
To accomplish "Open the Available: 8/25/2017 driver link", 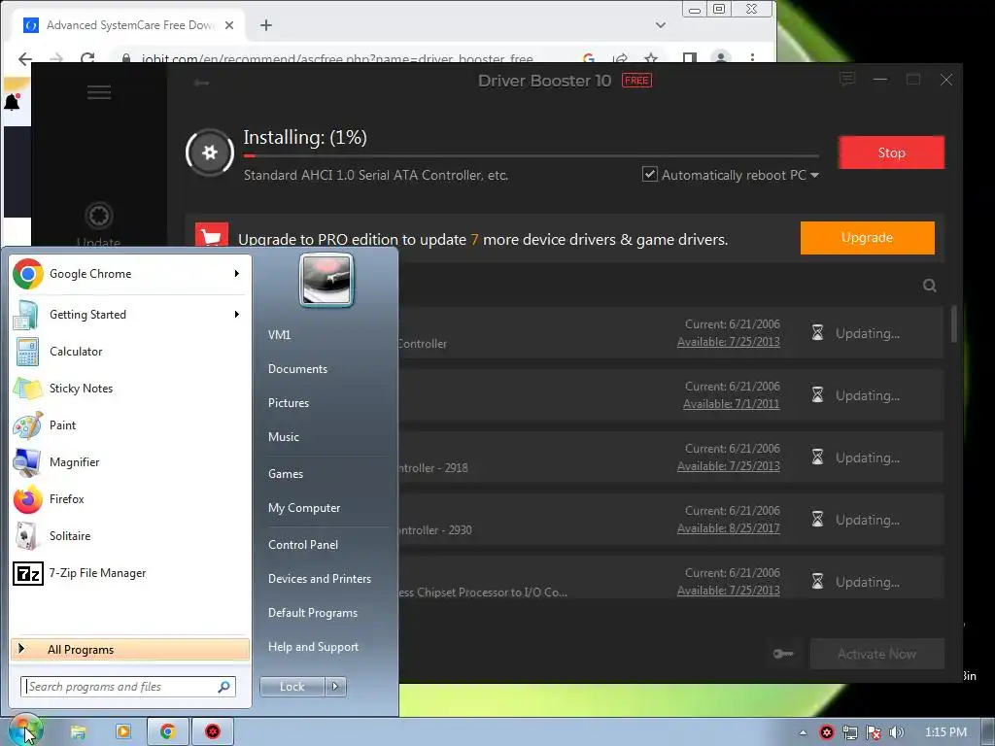I will [728, 528].
